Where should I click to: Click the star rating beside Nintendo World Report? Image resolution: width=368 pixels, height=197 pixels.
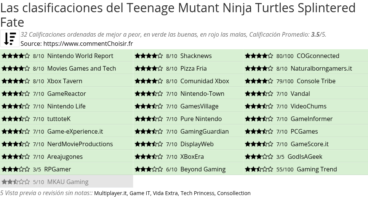click(16, 56)
